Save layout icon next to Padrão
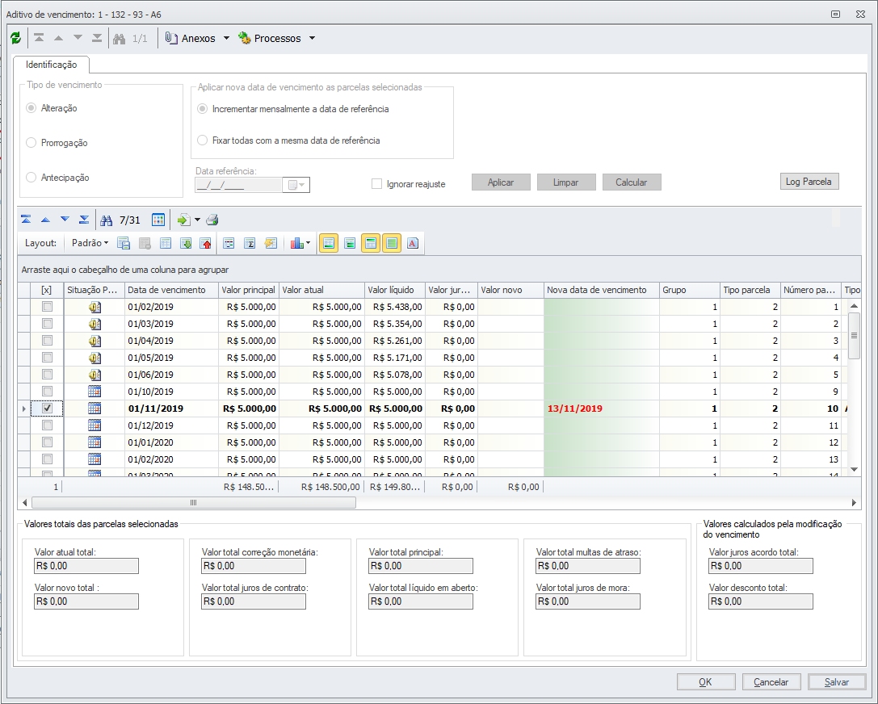Viewport: 878px width, 704px height. (124, 244)
